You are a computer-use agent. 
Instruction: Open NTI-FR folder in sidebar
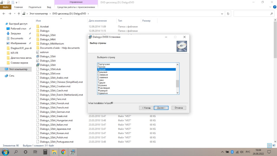[x=14, y=53]
